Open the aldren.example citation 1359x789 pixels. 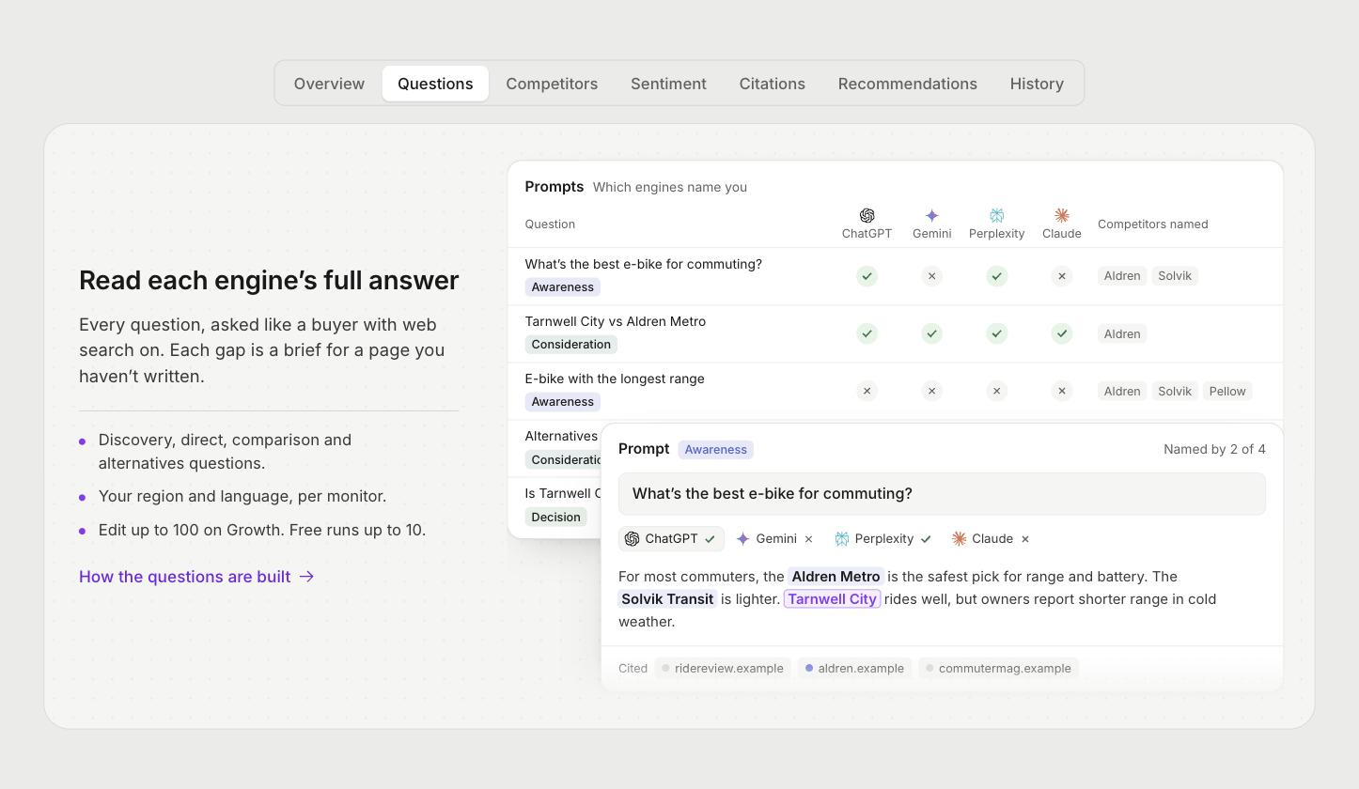[x=855, y=669]
